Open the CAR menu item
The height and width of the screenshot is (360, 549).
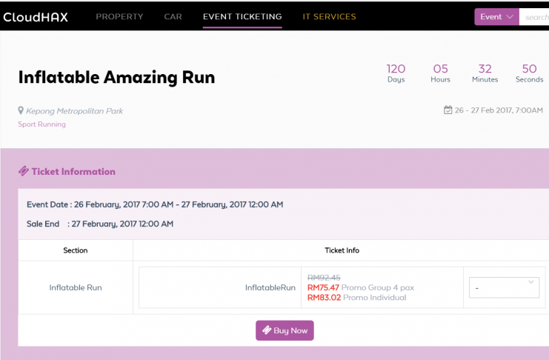(x=173, y=16)
